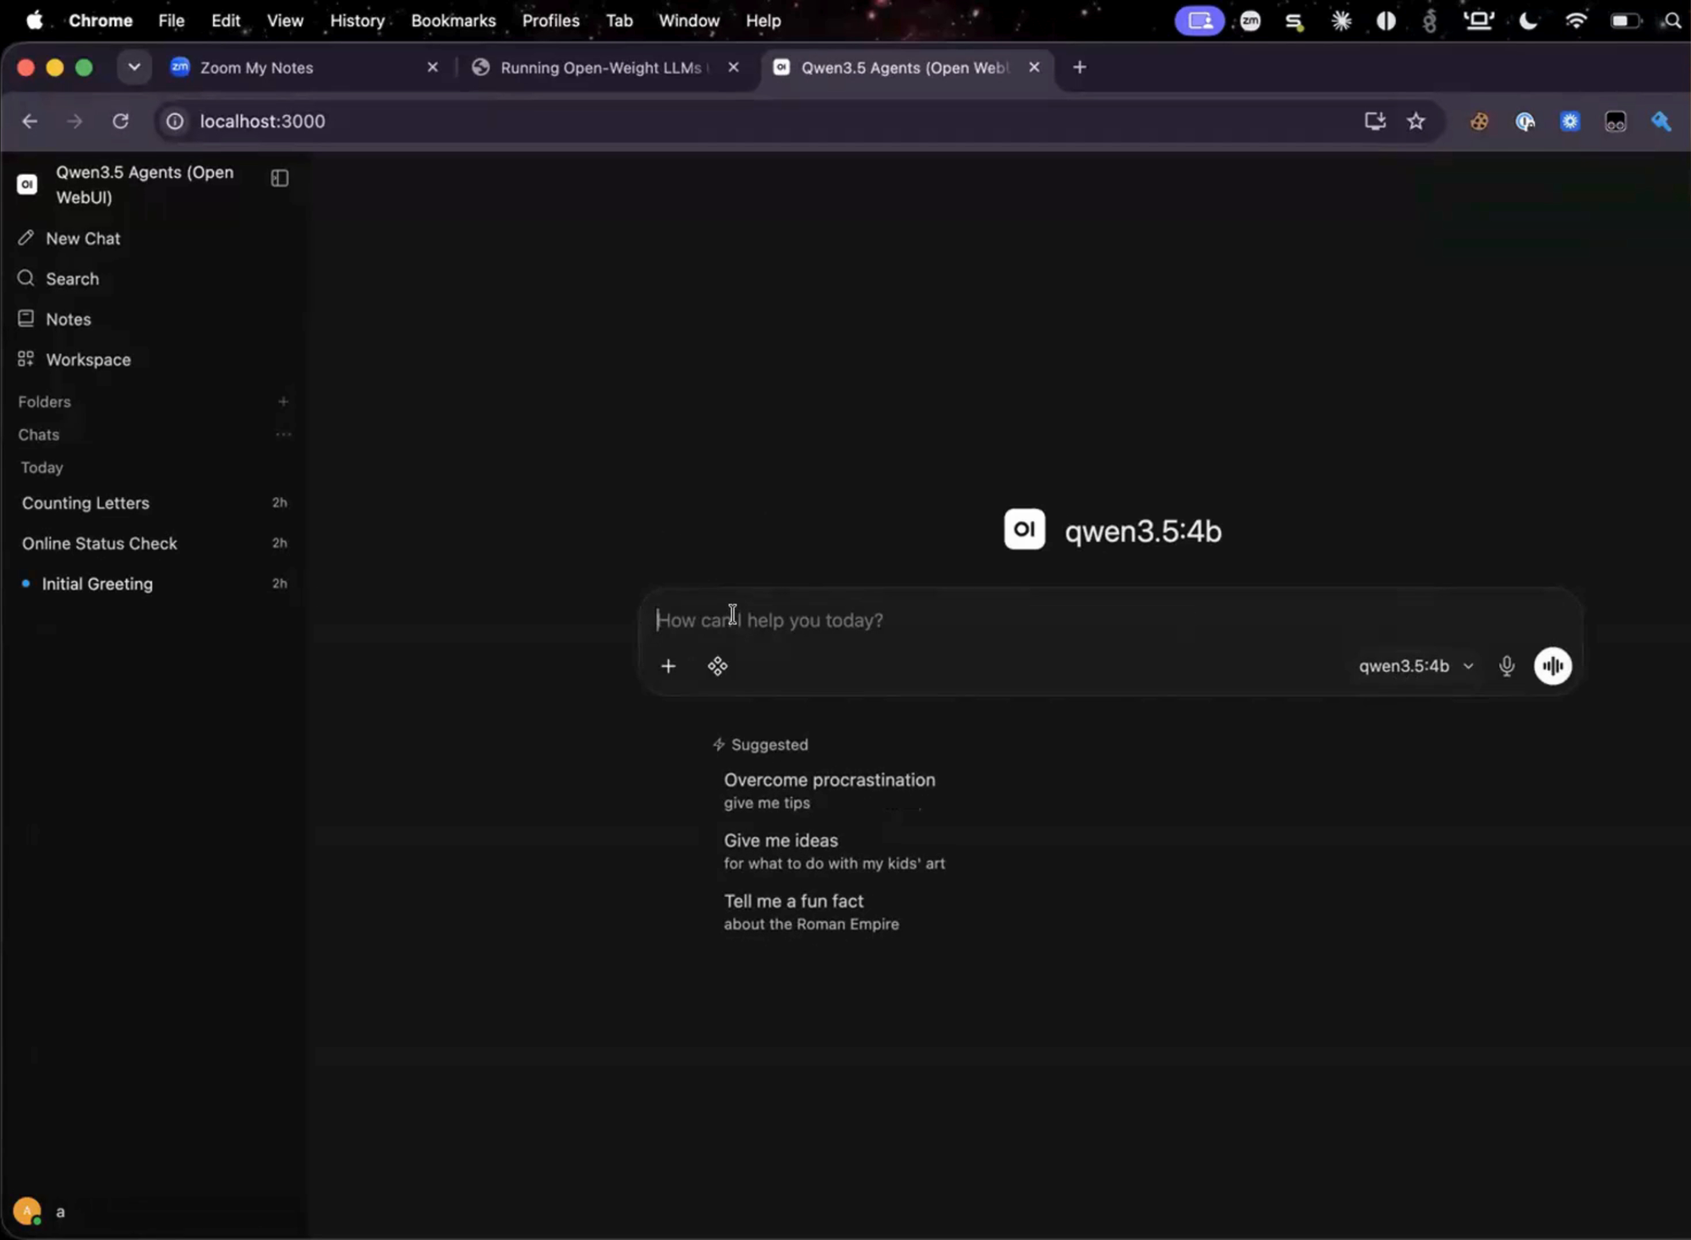
Task: Click the Wi-Fi icon in menu bar
Action: [1576, 20]
